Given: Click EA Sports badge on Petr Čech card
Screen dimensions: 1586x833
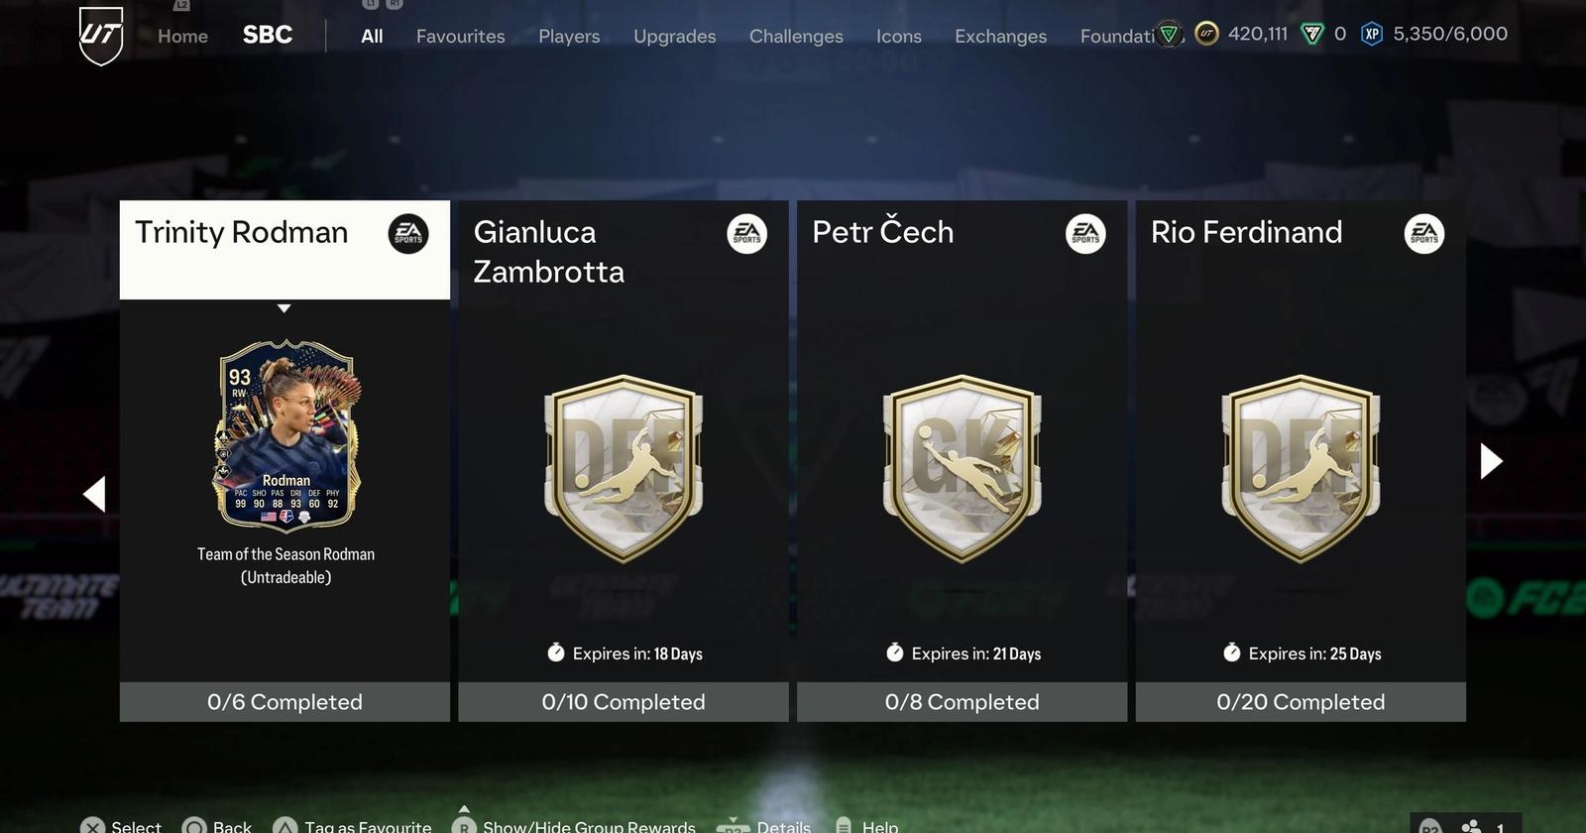Looking at the screenshot, I should pos(1085,234).
